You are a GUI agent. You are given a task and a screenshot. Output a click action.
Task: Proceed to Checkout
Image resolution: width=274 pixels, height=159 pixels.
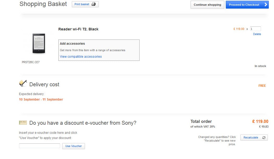pos(244,5)
